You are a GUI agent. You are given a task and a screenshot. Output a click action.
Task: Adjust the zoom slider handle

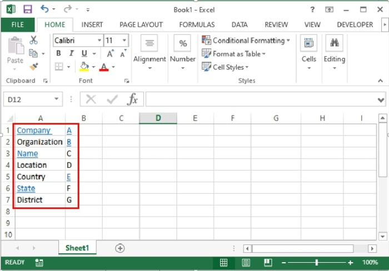click(317, 262)
